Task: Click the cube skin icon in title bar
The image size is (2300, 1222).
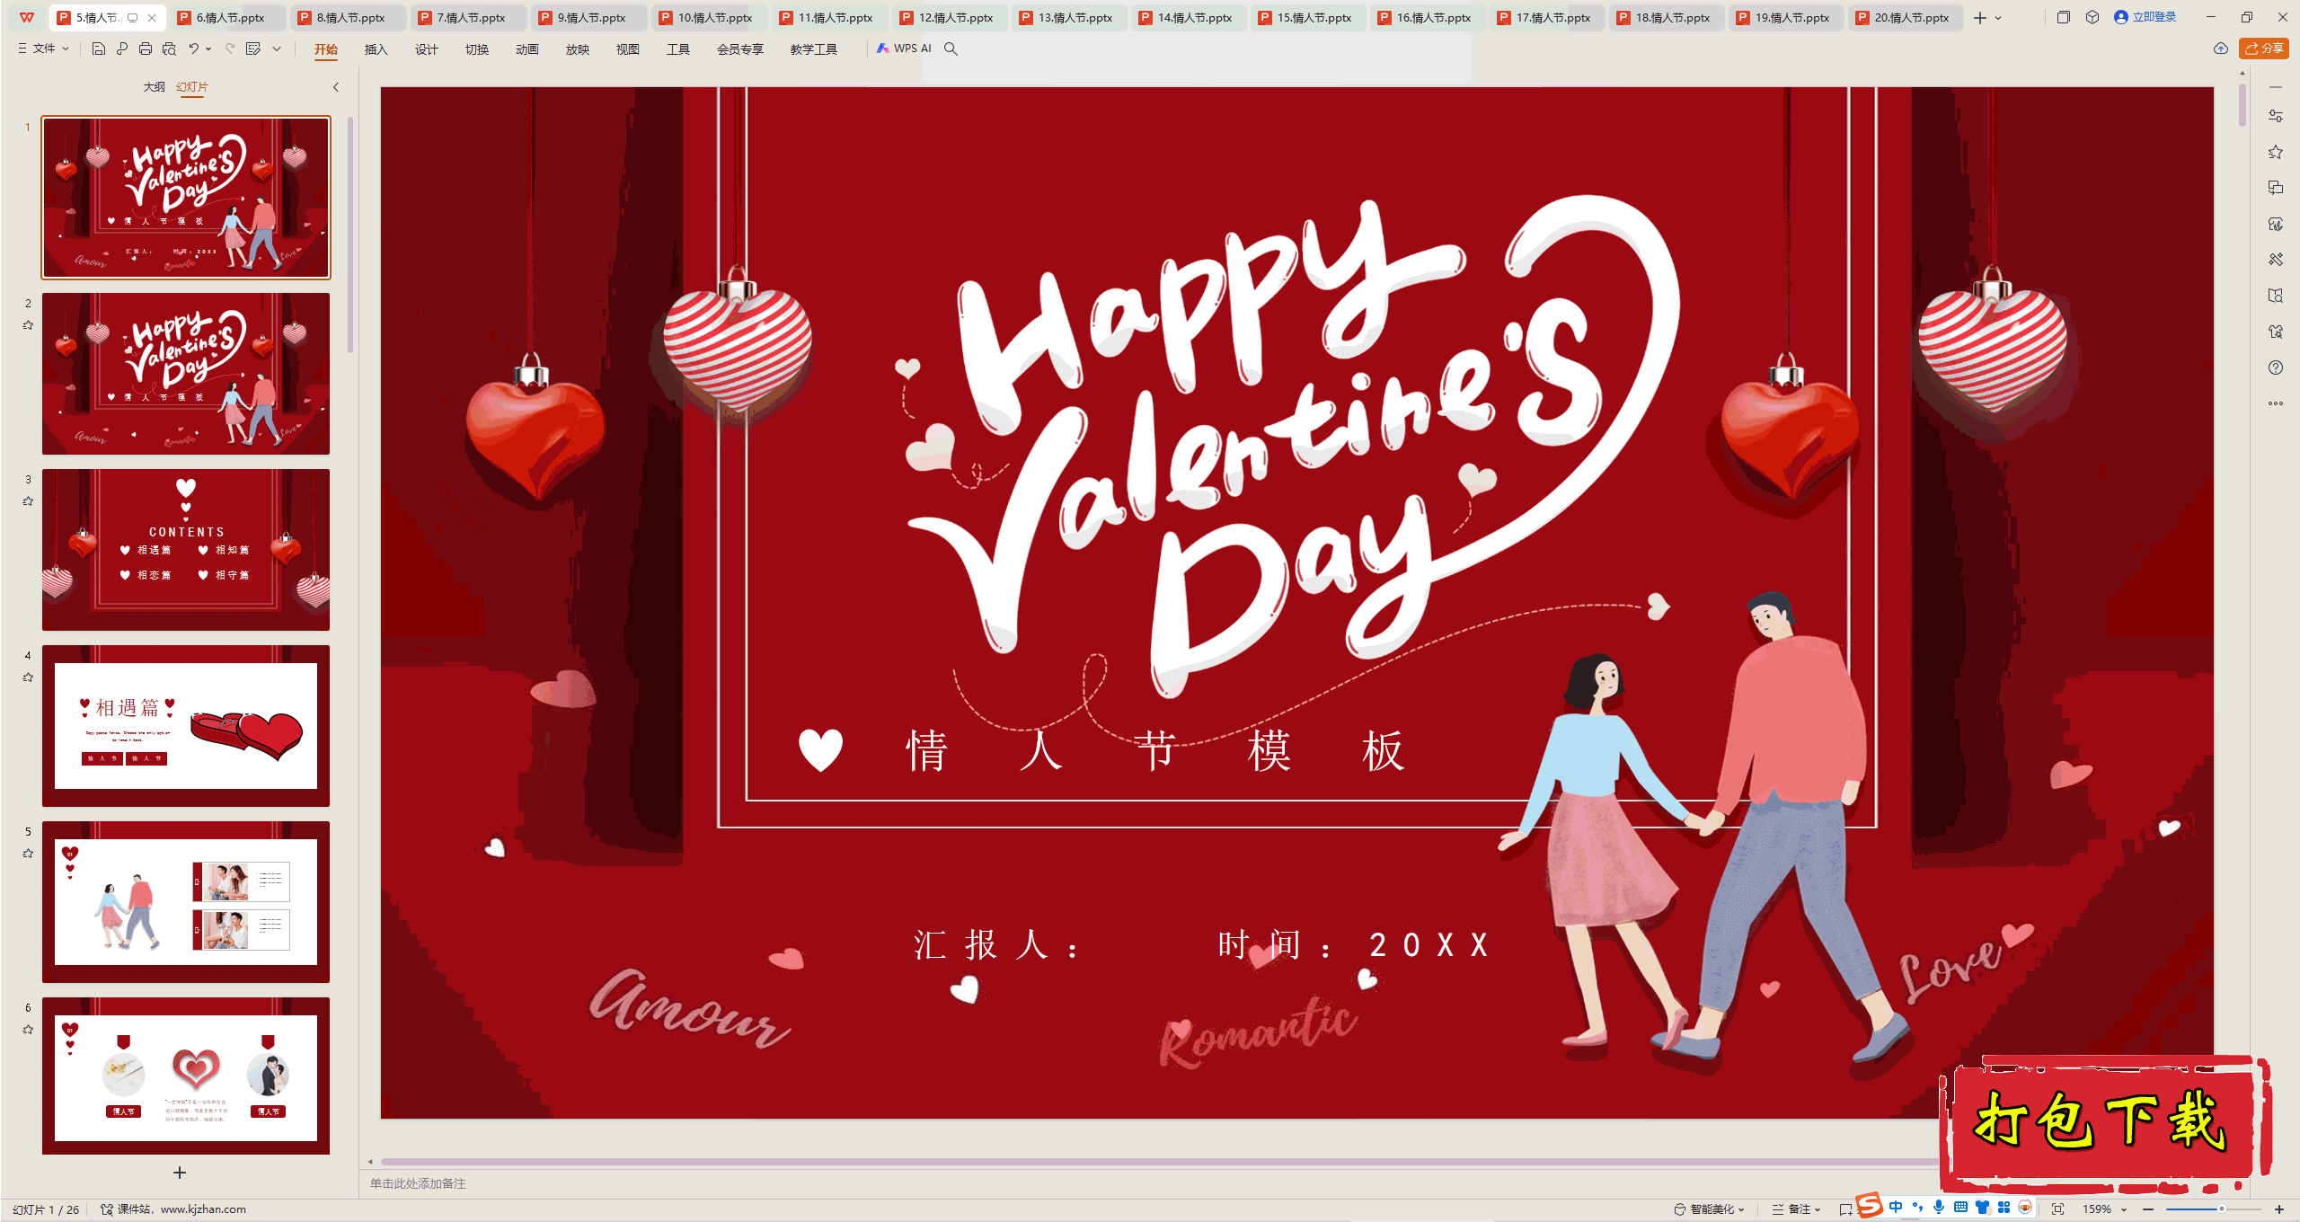Action: click(x=2092, y=17)
